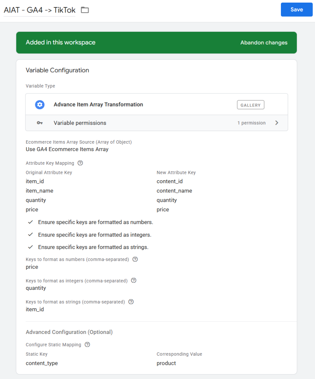Click Abandon changes link

tap(264, 43)
